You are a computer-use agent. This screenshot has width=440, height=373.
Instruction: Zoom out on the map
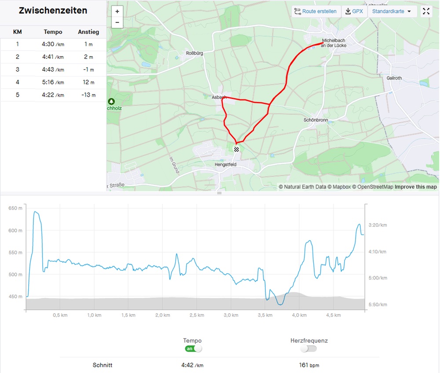click(x=117, y=22)
